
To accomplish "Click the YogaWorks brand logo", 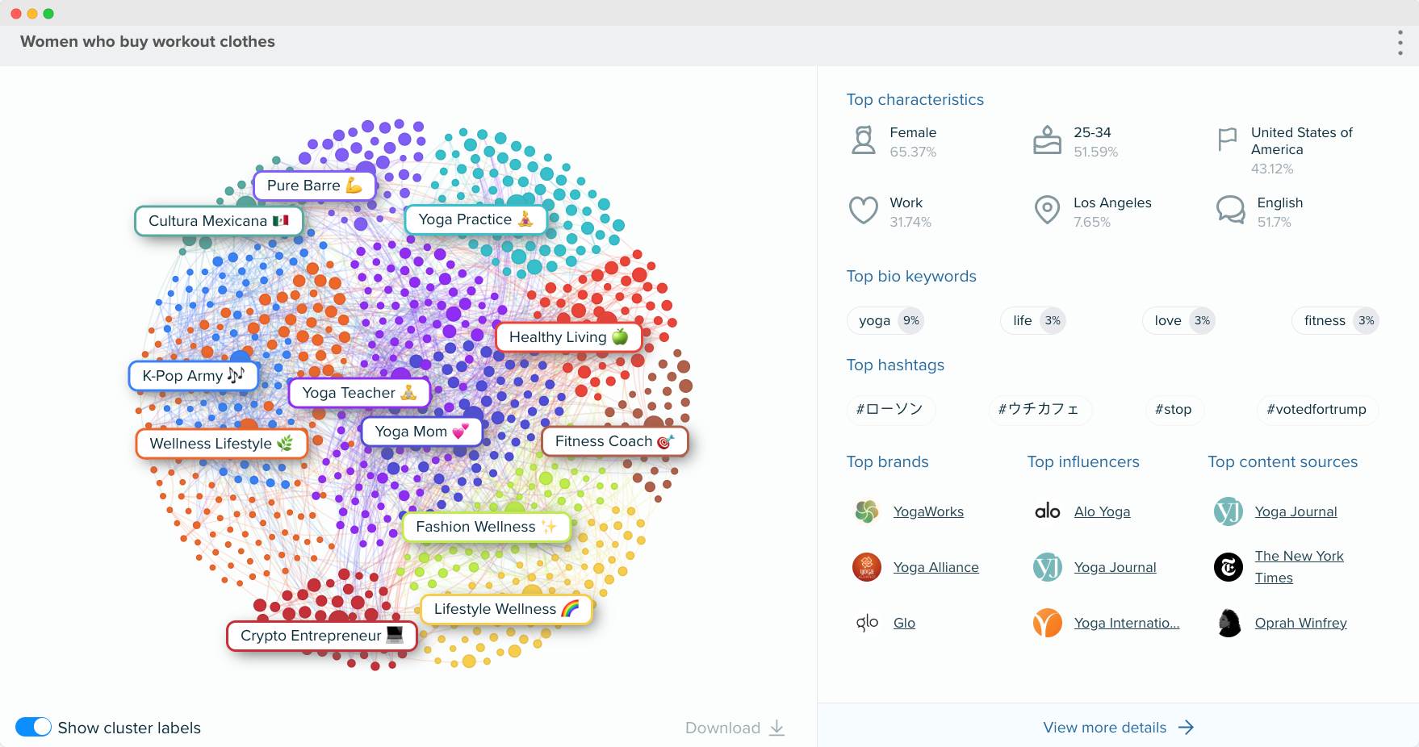I will point(866,511).
